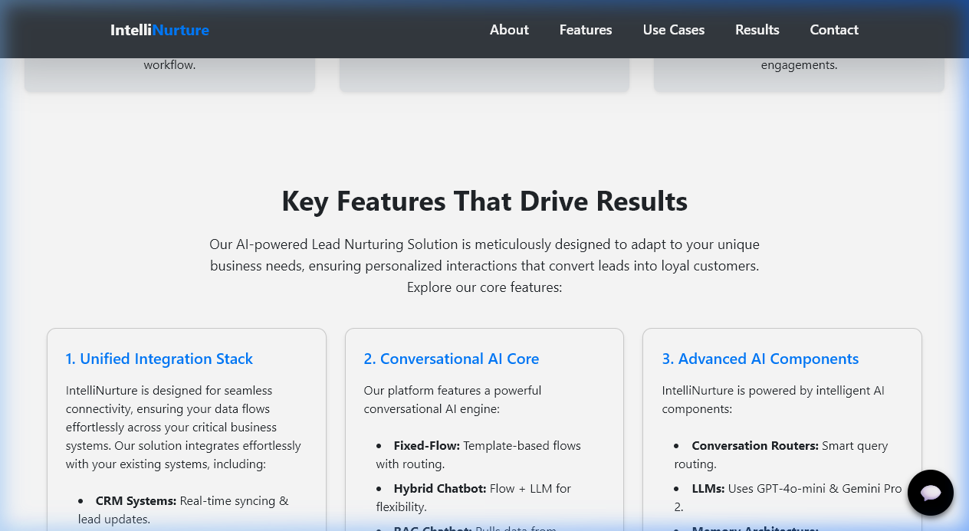Viewport: 969px width, 531px height.
Task: Click the card ending with 'engagements.'
Action: 799,74
